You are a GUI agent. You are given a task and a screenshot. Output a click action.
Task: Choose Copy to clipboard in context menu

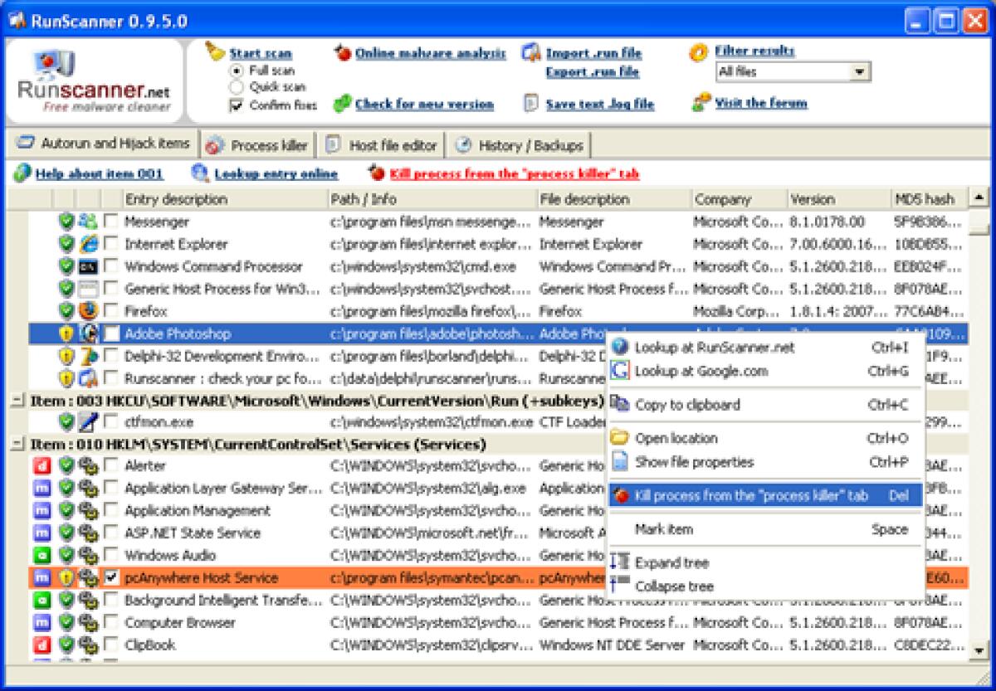(764, 405)
